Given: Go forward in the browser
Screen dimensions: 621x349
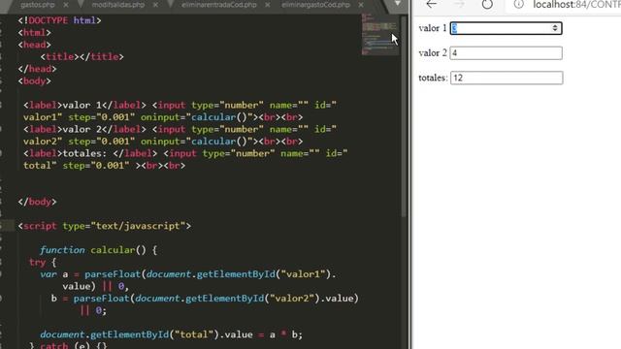Looking at the screenshot, I should [459, 4].
